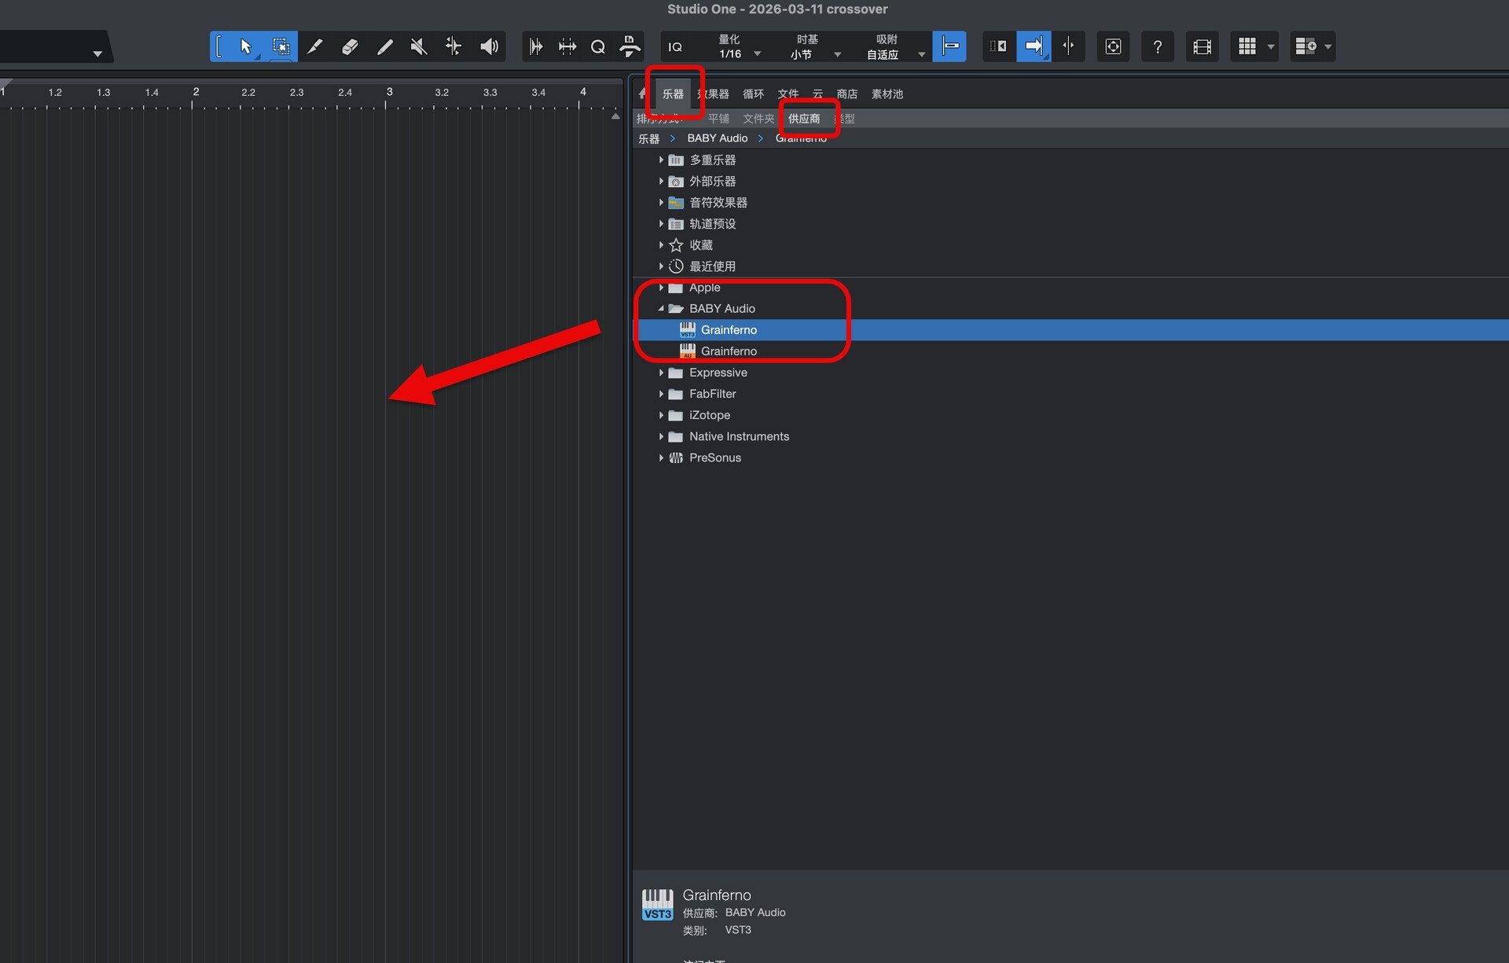Switch to the 循环 browser tab

point(753,94)
